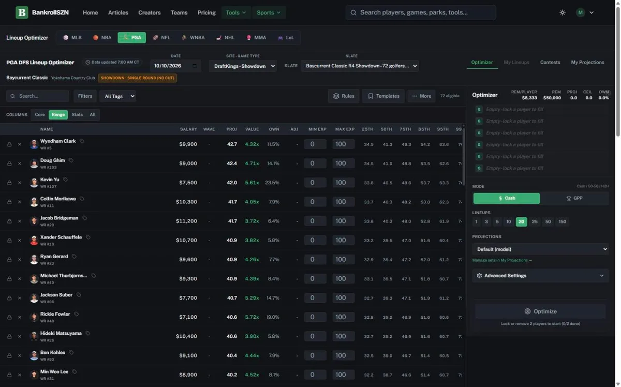The image size is (621, 387).
Task: Lock Ryan Gerard with the lock icon
Action: pyautogui.click(x=9, y=259)
